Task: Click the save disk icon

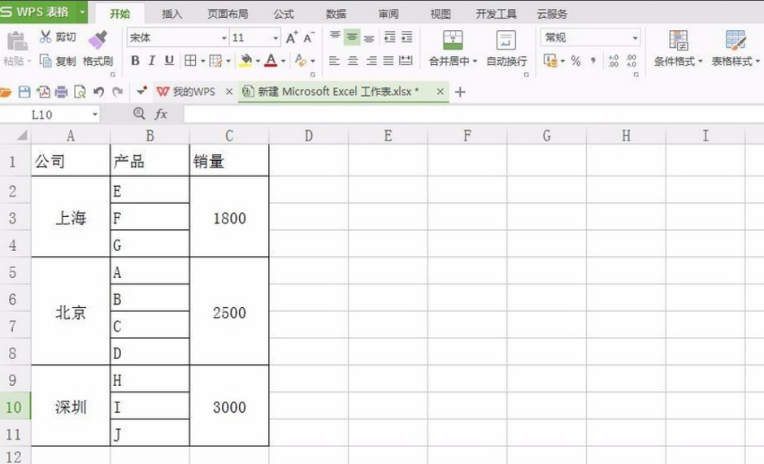Action: 24,92
